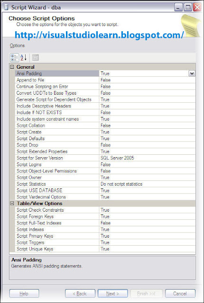Open Help for the wizard
The image size is (204, 303).
[x=24, y=294]
